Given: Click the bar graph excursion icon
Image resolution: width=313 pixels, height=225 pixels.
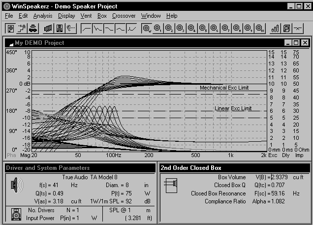Looking at the screenshot, I should pos(274,29).
